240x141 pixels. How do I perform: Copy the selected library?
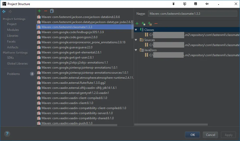52,11
